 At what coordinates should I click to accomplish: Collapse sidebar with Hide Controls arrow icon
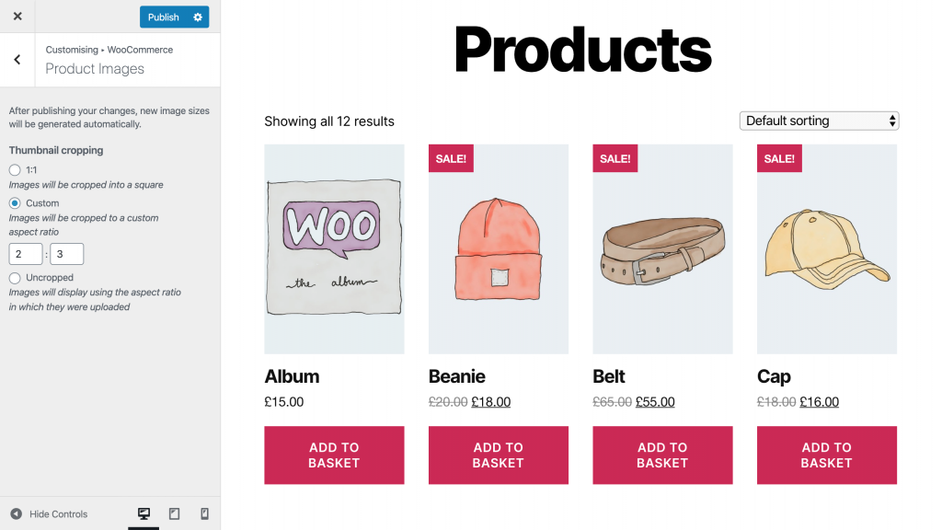17,513
